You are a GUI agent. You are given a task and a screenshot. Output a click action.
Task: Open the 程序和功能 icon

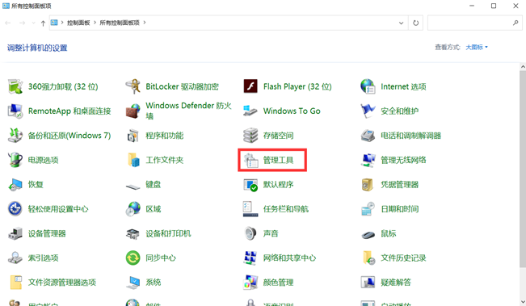point(133,136)
